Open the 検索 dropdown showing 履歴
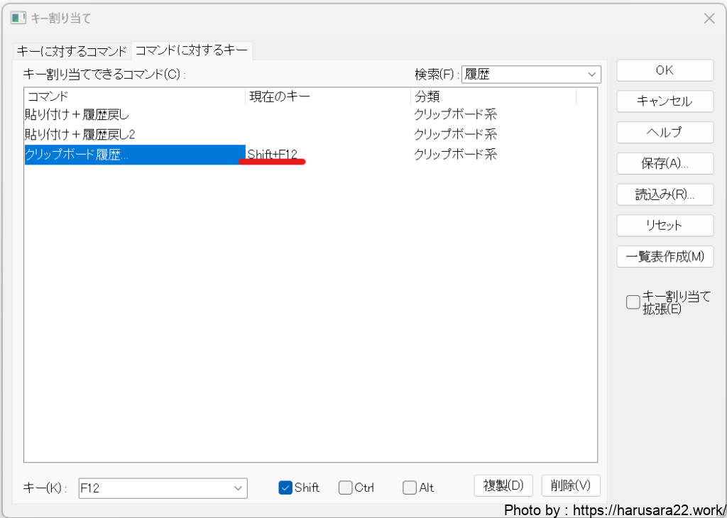Screen dimensions: 727x518 591,74
